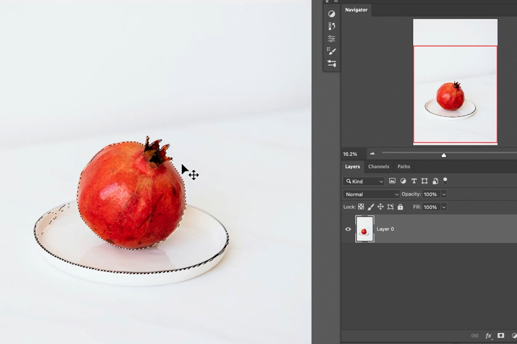Enable lock transparent pixels for Layer 0
The width and height of the screenshot is (517, 344).
tap(361, 207)
